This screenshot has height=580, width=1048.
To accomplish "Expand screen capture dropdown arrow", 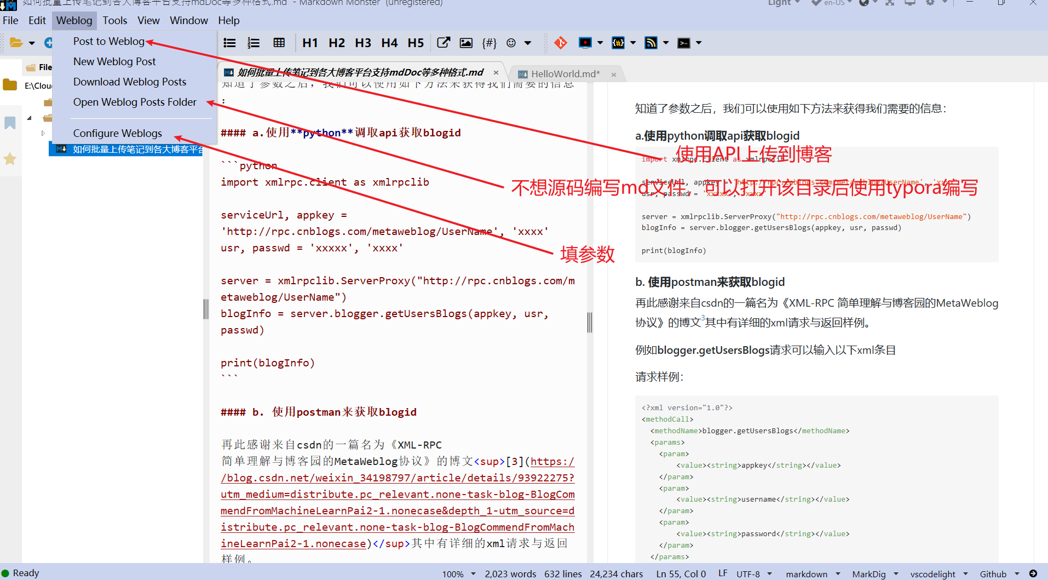I will 600,43.
